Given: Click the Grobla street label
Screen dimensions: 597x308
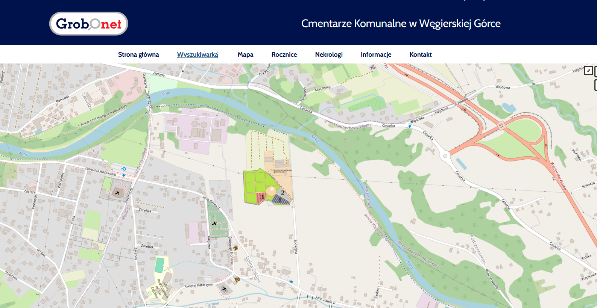Looking at the screenshot, I should tap(41, 252).
